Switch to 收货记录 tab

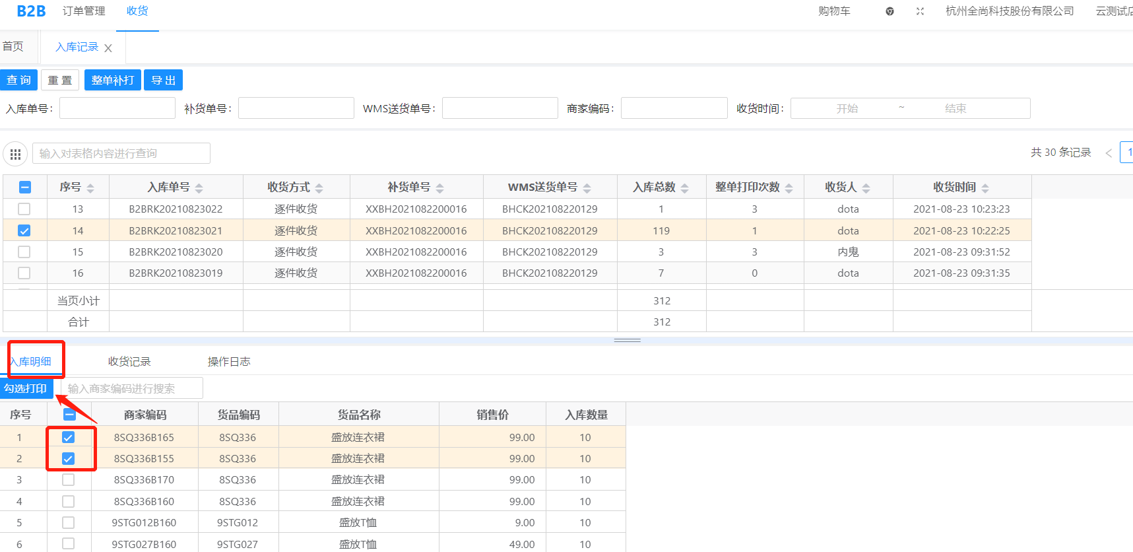pos(129,362)
